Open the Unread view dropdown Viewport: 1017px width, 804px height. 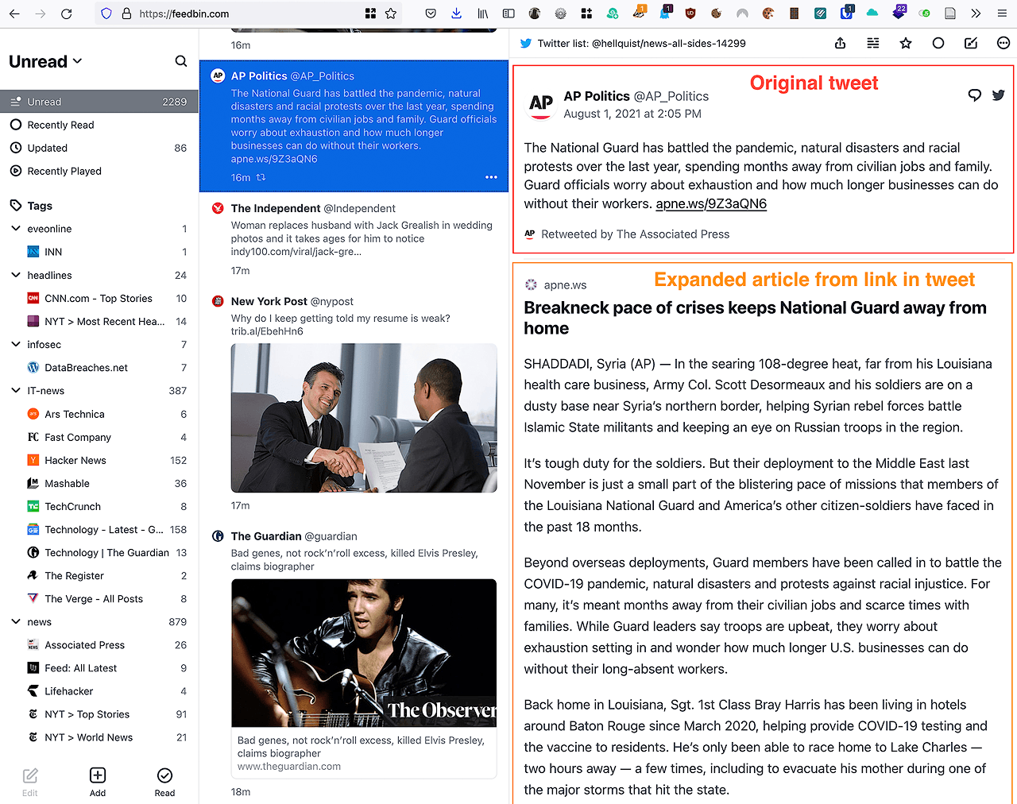(x=45, y=61)
